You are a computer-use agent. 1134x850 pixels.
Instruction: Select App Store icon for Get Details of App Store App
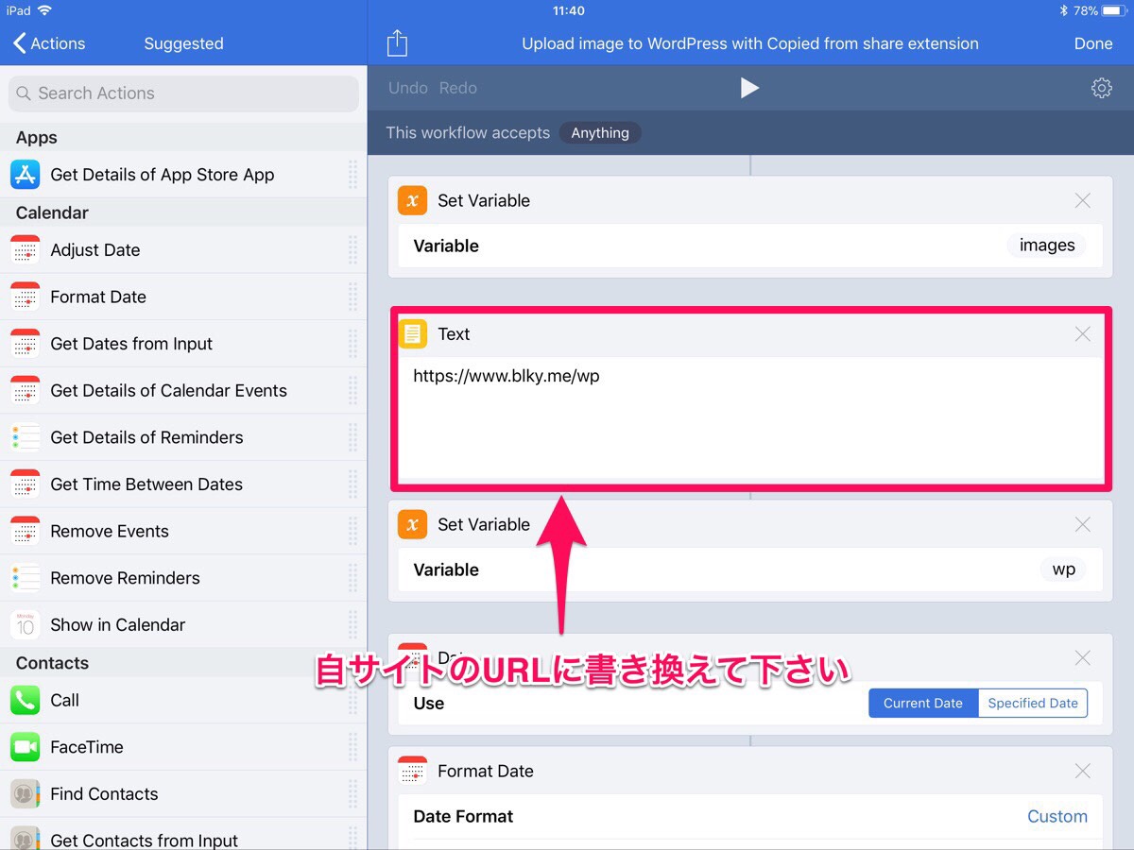[x=25, y=175]
